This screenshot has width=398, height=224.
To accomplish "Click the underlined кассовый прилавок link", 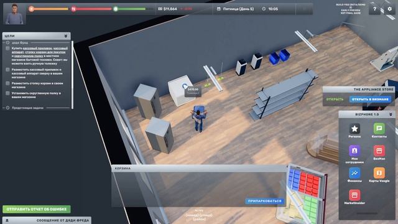I will 37,49.
